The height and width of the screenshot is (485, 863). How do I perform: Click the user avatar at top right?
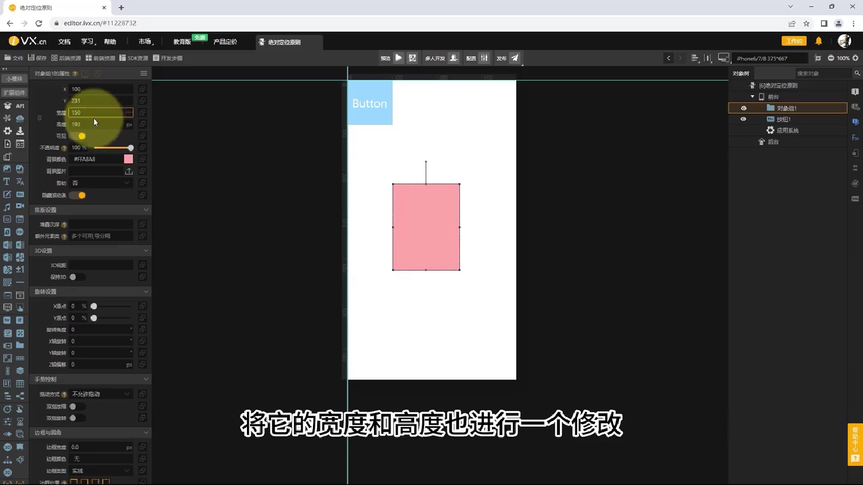(x=844, y=41)
